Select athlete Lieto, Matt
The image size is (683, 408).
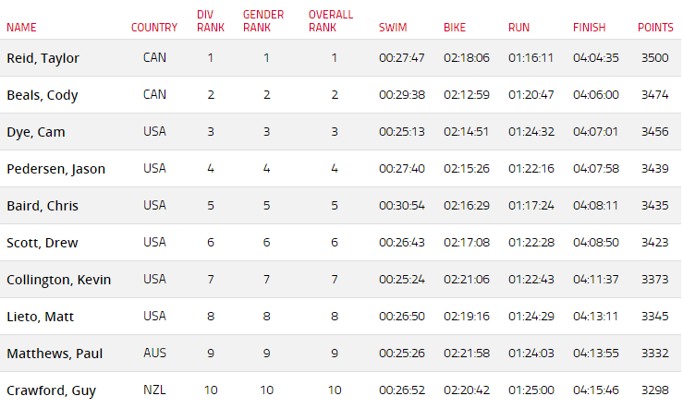tap(40, 317)
